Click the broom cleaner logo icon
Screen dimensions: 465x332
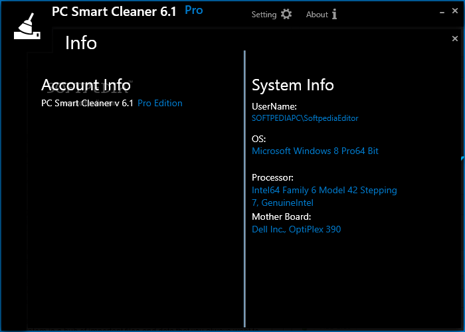[x=27, y=27]
